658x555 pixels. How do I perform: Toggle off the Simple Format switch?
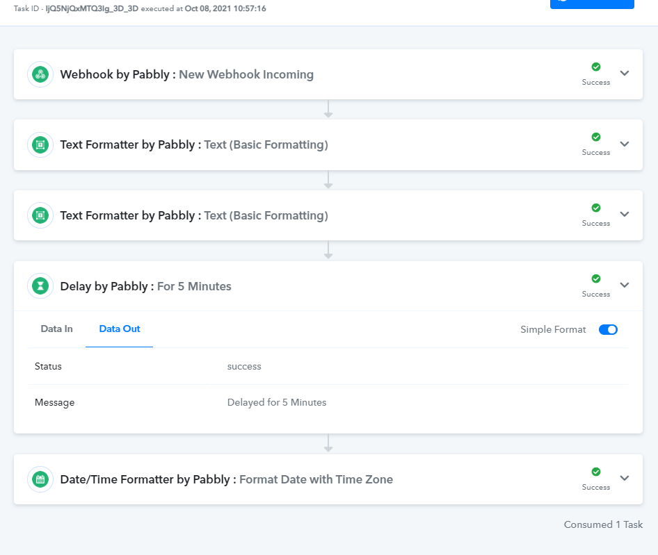pyautogui.click(x=608, y=329)
